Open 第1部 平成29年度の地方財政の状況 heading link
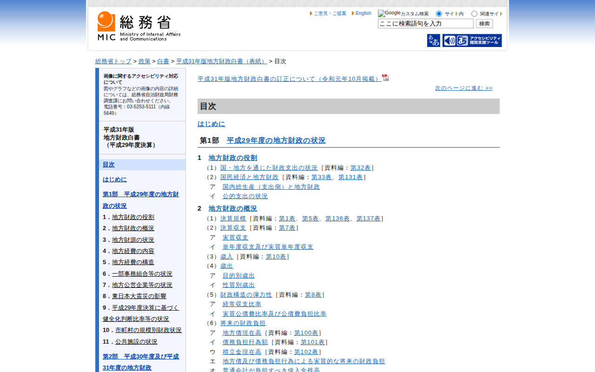The width and height of the screenshot is (595, 372). pyautogui.click(x=276, y=140)
